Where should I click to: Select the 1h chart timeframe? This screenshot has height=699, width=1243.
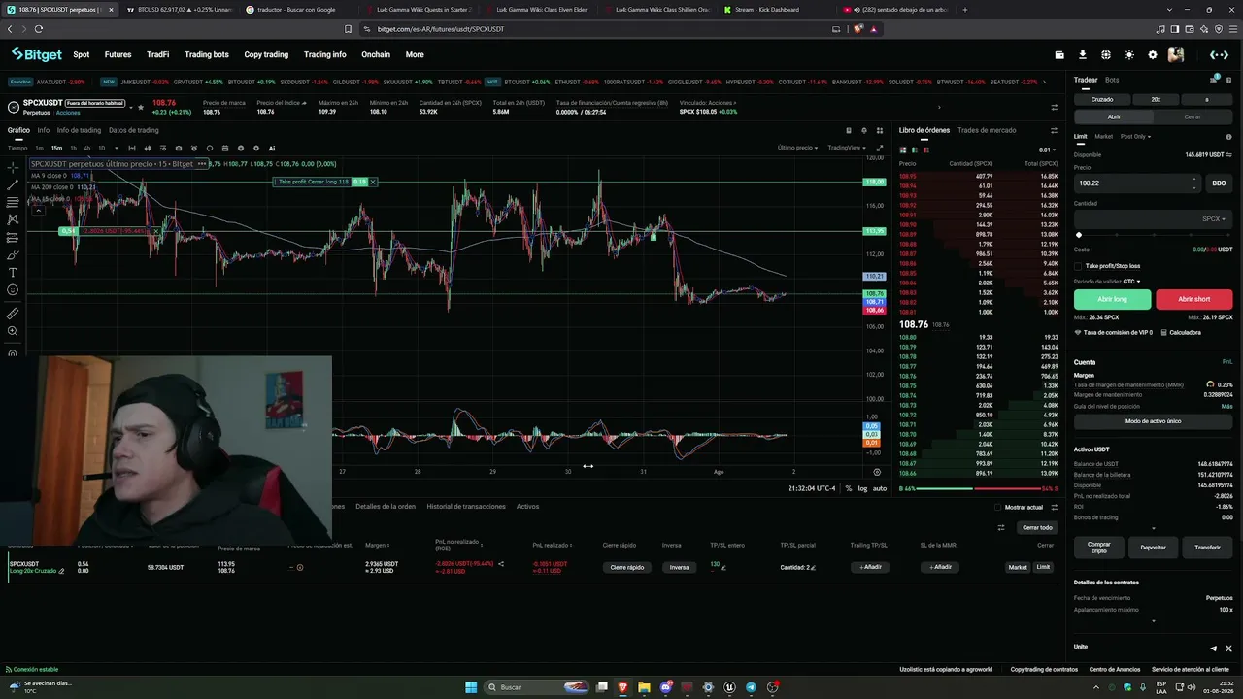[73, 149]
